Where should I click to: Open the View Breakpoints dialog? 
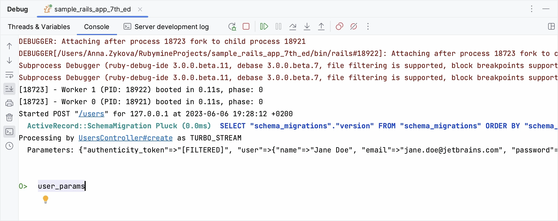(x=339, y=27)
